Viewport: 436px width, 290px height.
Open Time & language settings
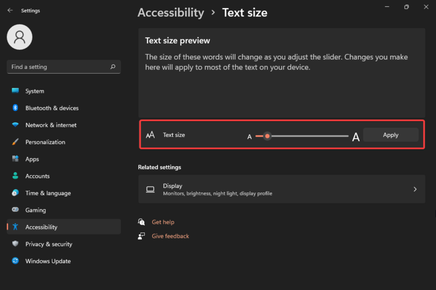click(64, 193)
